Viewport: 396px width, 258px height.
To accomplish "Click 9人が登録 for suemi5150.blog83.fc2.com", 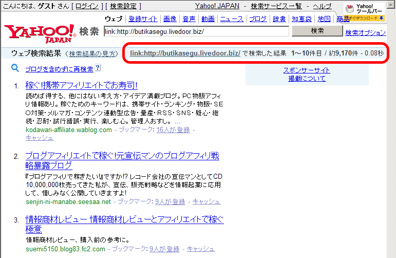I will tap(164, 249).
